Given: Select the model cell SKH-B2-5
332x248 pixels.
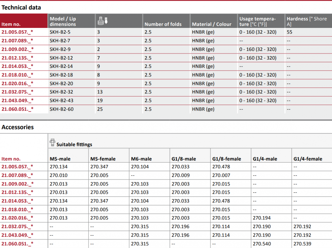Looking at the screenshot, I should point(60,32).
